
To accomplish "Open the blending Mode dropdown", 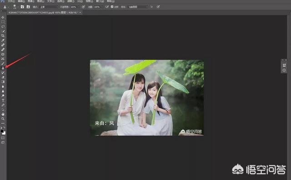I will [49, 7].
